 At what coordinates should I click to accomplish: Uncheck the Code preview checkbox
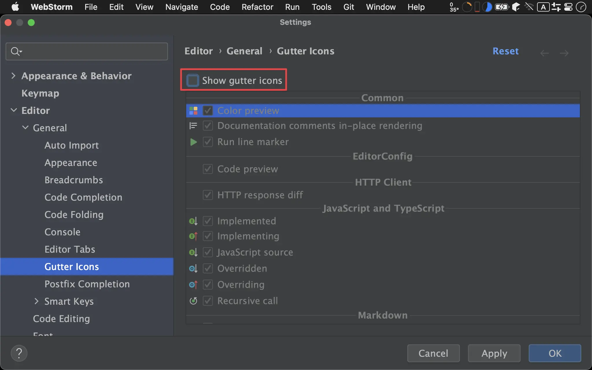[x=208, y=169]
